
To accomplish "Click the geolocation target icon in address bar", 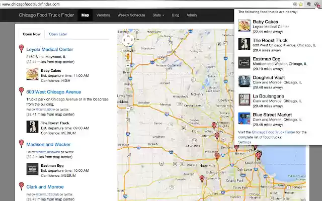I will (x=295, y=4).
